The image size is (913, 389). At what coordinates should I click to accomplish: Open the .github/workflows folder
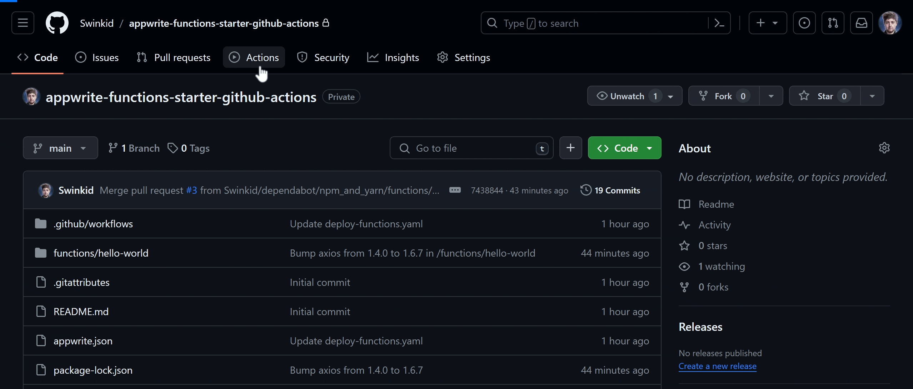pos(93,224)
